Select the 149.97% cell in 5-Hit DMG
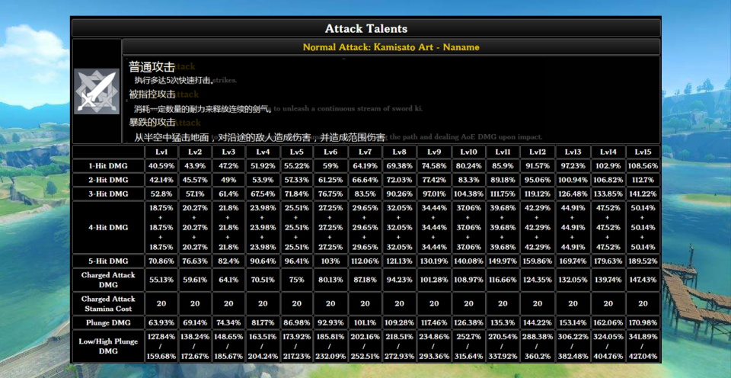731x378 pixels. pos(503,261)
